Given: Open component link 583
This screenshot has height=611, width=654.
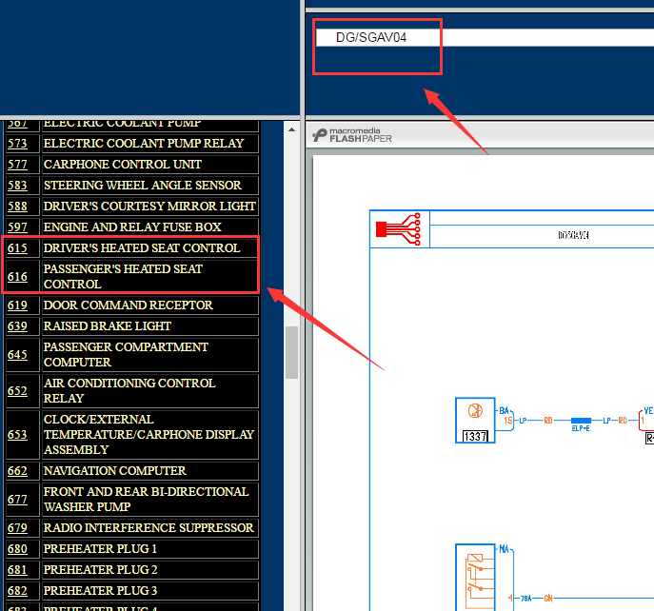Looking at the screenshot, I should tap(17, 186).
